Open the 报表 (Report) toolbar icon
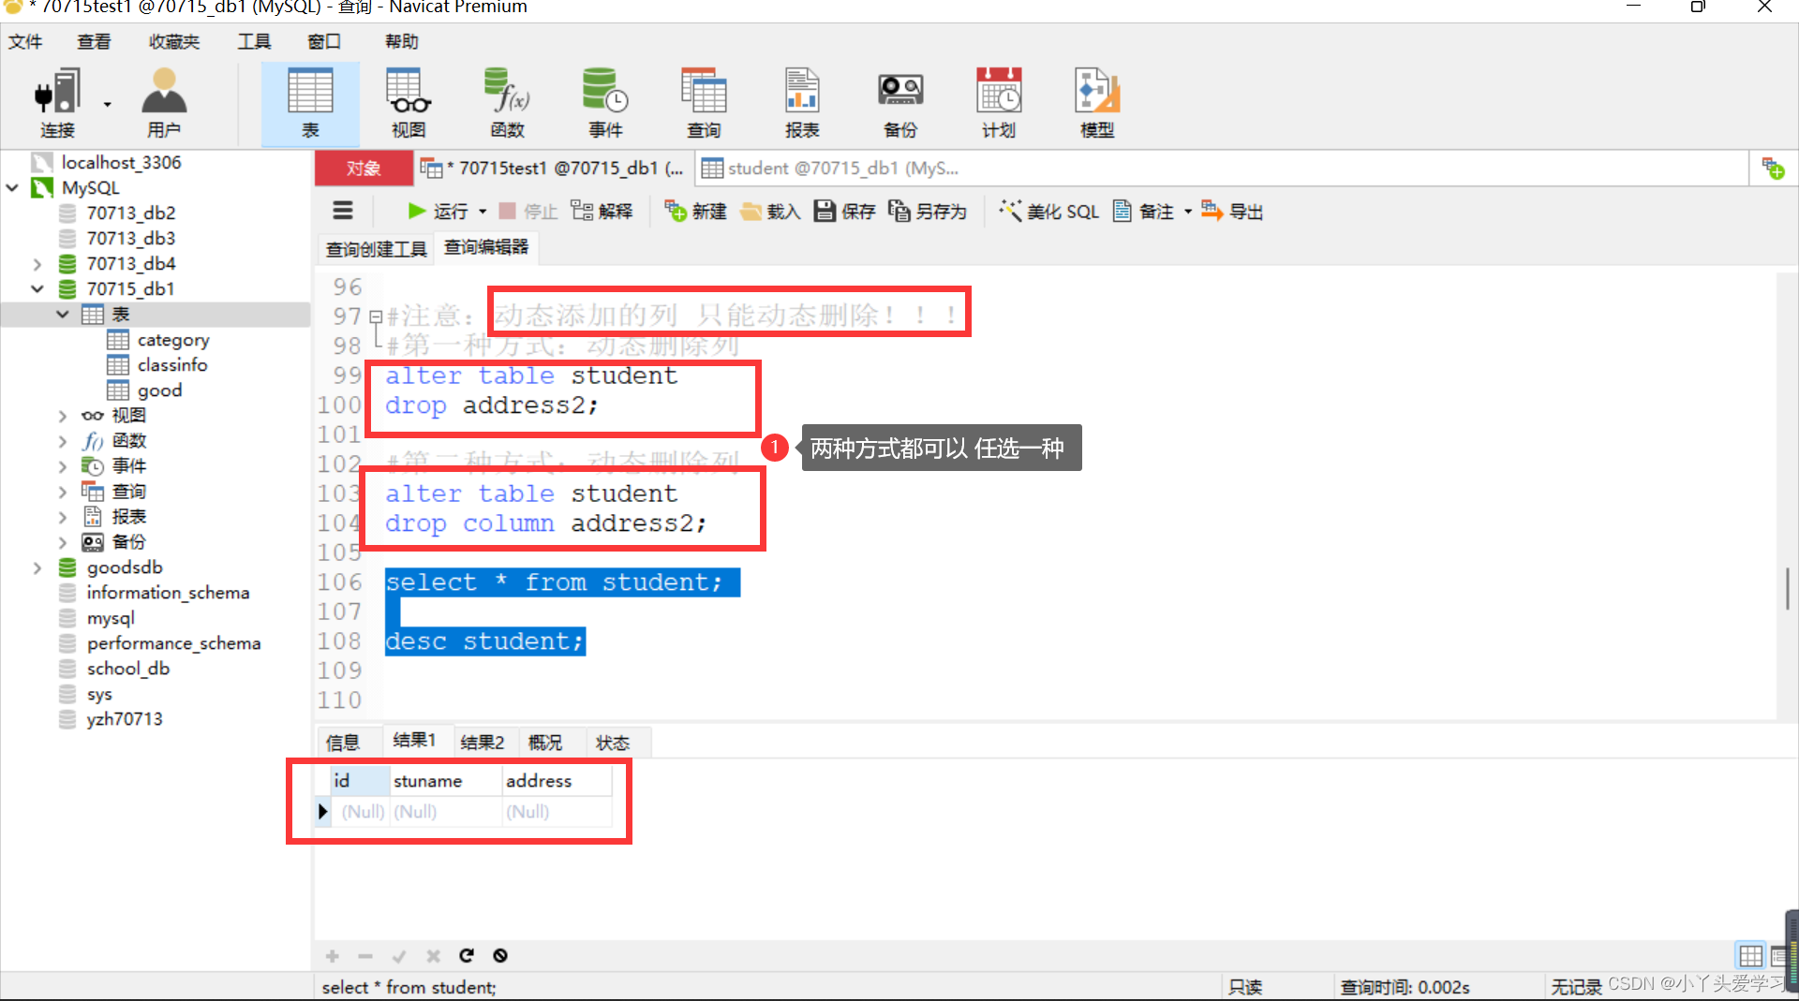The width and height of the screenshot is (1799, 1001). (802, 103)
